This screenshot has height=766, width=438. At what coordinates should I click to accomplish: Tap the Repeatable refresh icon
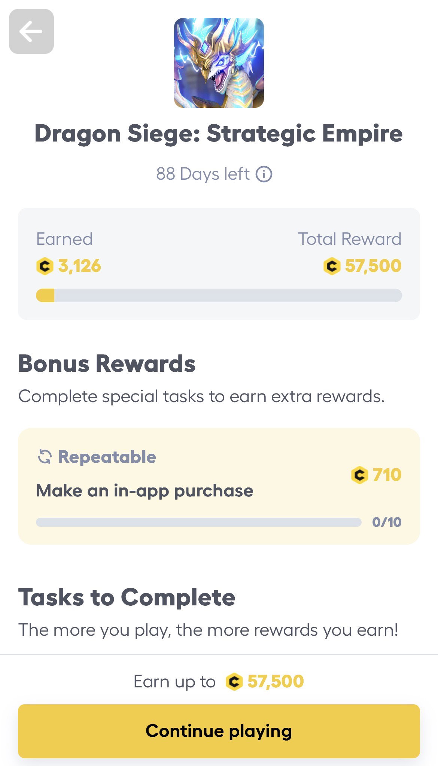(x=45, y=457)
